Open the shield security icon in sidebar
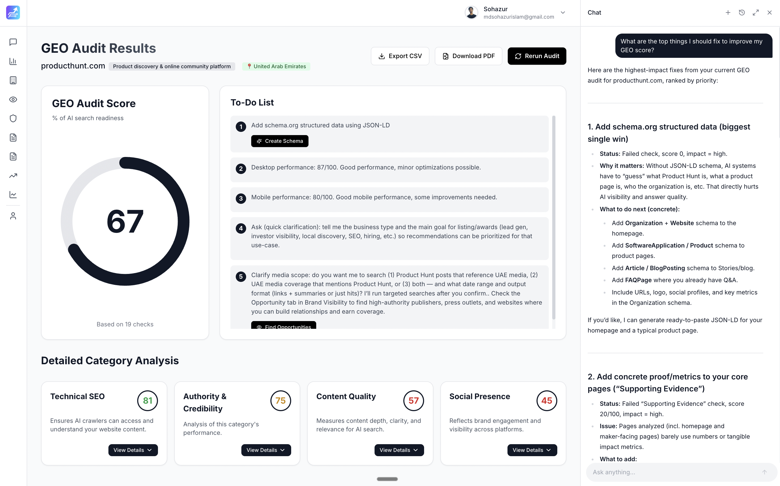Image resolution: width=780 pixels, height=486 pixels. tap(13, 118)
